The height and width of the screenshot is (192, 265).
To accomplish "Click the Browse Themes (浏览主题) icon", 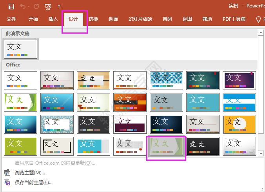I will (x=7, y=172).
